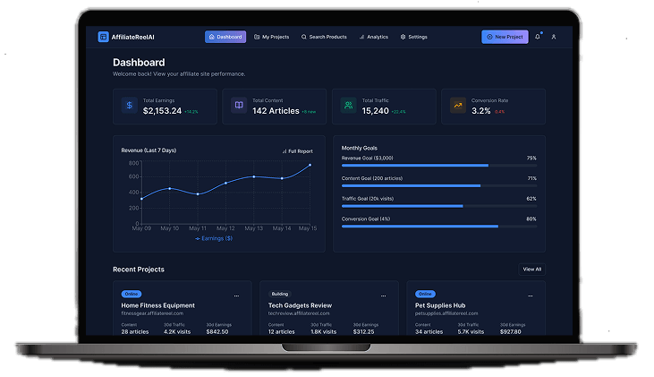Click the Total Content book icon
This screenshot has width=654, height=377.
(x=238, y=106)
